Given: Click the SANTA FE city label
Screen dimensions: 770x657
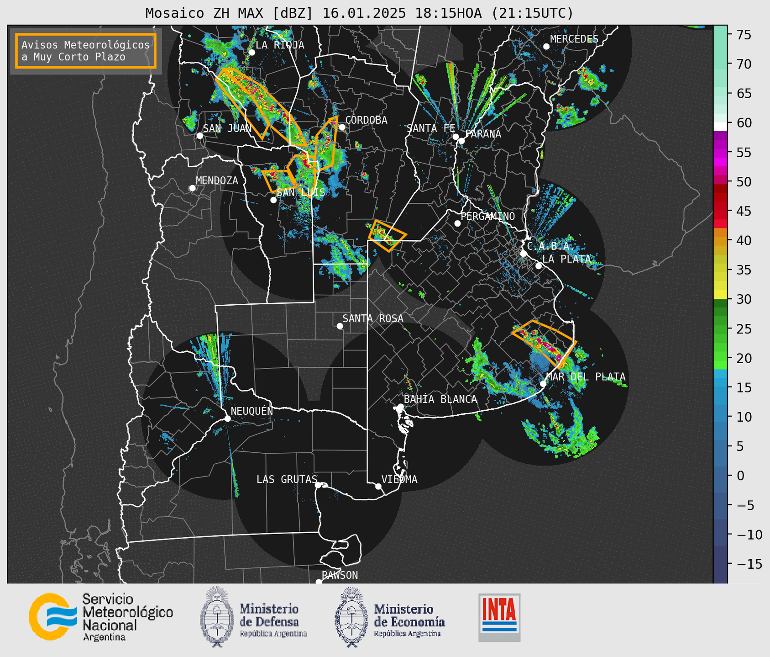Looking at the screenshot, I should pyautogui.click(x=431, y=128).
